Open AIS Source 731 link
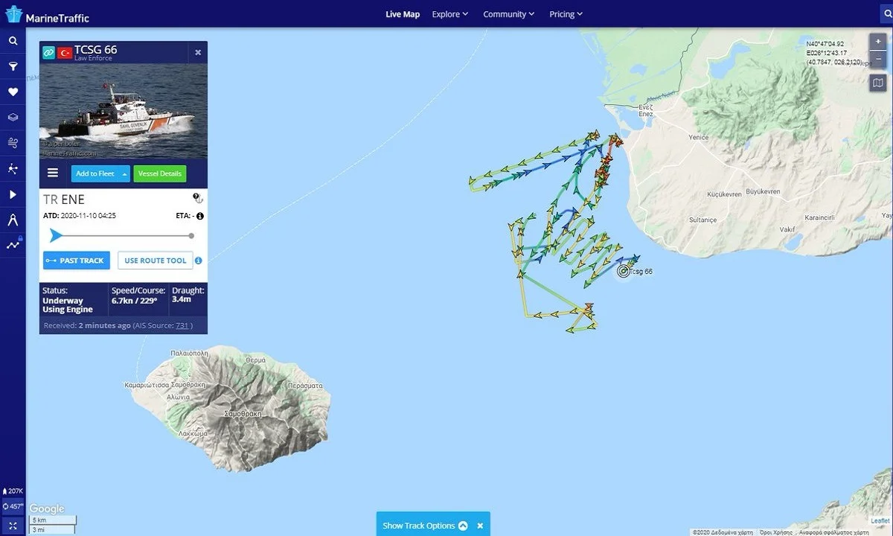Image resolution: width=893 pixels, height=536 pixels. click(x=182, y=325)
